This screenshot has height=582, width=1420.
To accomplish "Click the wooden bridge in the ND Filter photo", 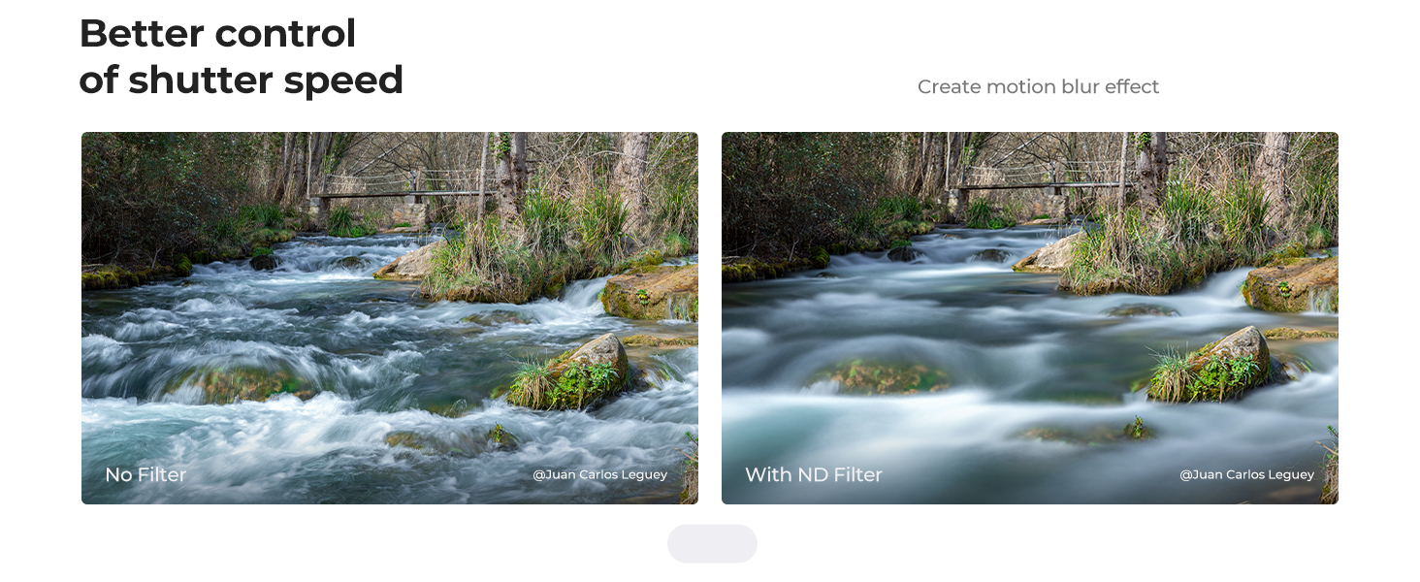I will [x=1043, y=178].
